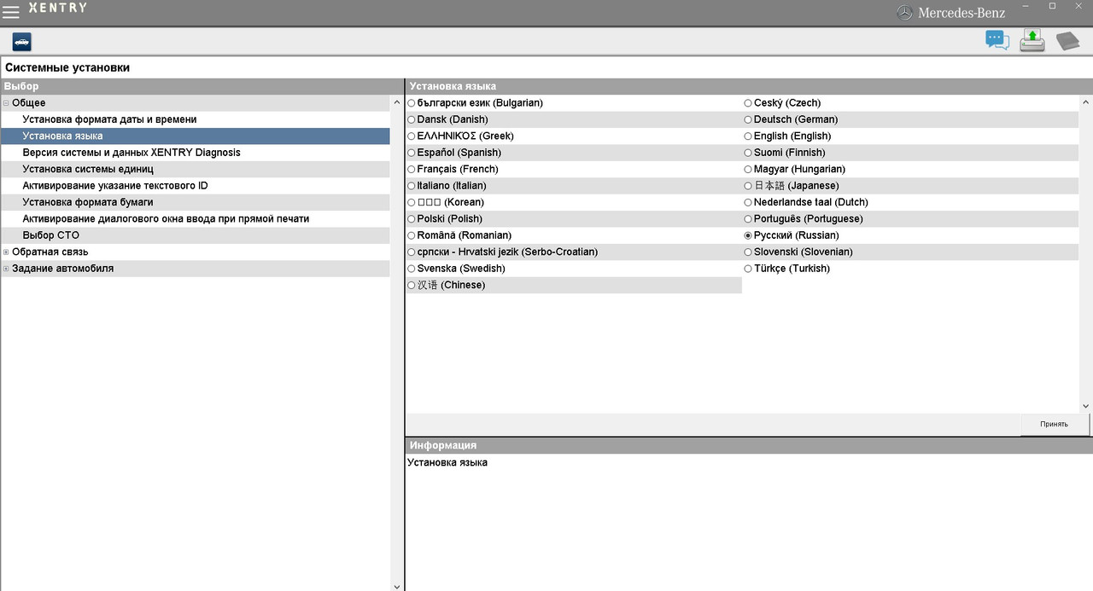Choose Serbo-Croatian language option
This screenshot has height=591, width=1093.
point(412,252)
